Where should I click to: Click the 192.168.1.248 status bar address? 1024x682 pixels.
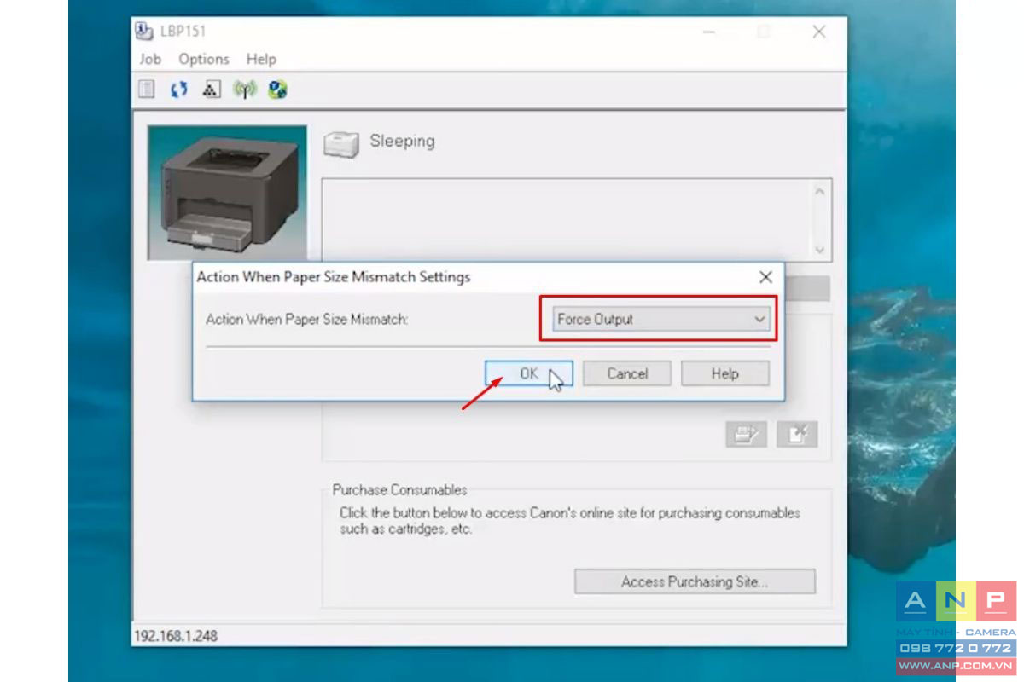click(176, 636)
